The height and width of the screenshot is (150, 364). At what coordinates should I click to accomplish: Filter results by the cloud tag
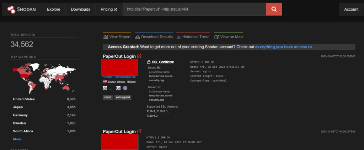point(108,97)
